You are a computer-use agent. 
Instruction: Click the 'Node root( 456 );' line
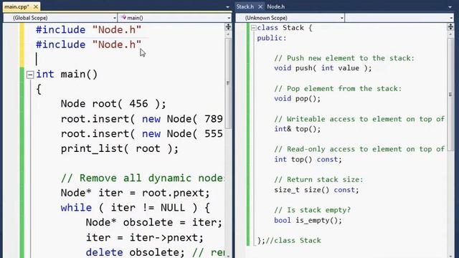pyautogui.click(x=113, y=104)
